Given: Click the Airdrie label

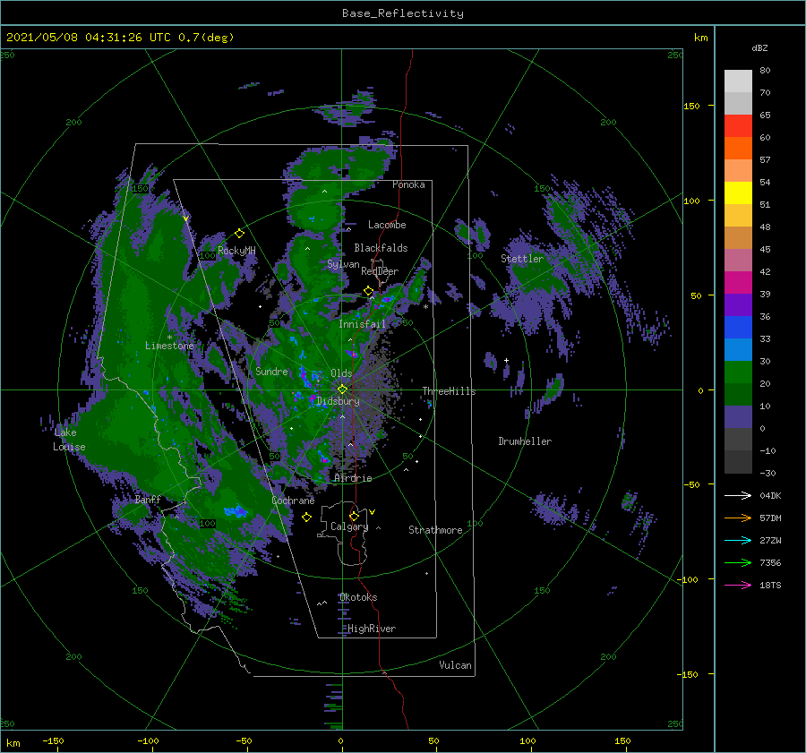Looking at the screenshot, I should (353, 478).
